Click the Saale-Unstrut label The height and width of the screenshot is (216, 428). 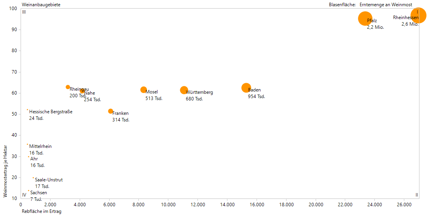coord(49,180)
